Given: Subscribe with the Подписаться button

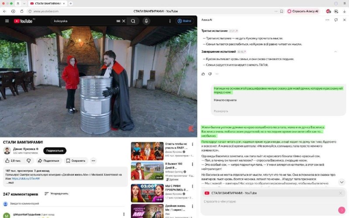Looking at the screenshot, I should coord(55,151).
